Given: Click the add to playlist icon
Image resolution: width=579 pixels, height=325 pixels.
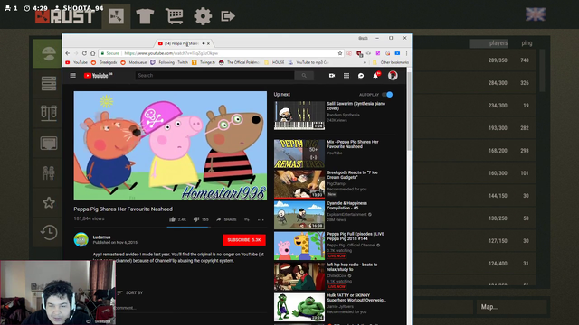Looking at the screenshot, I should [247, 219].
